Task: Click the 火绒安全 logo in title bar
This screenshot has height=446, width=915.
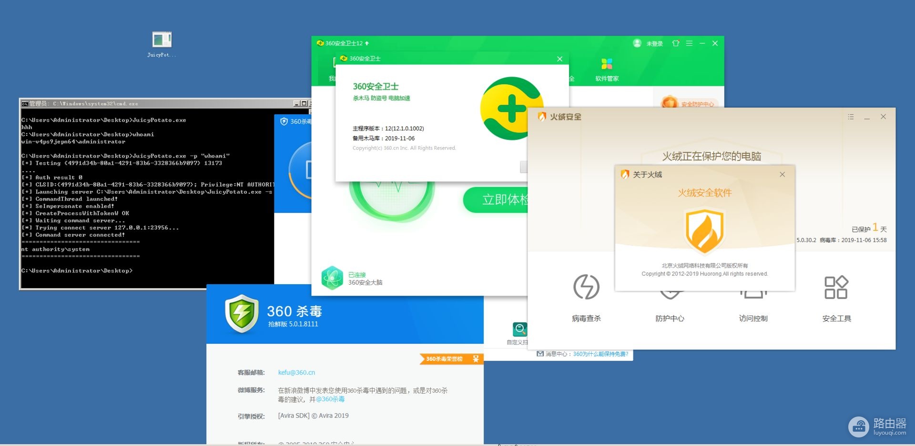Action: point(542,117)
